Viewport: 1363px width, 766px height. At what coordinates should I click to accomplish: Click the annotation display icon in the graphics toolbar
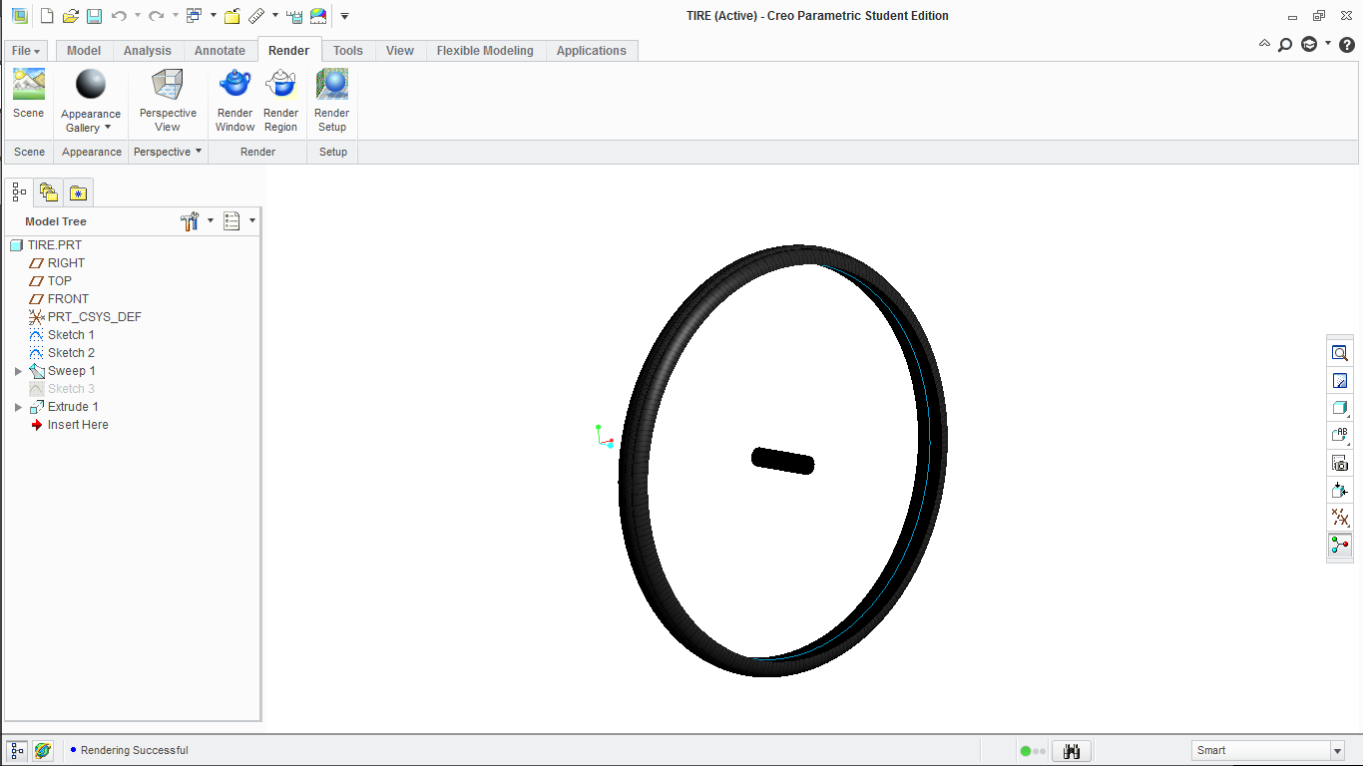[1340, 436]
